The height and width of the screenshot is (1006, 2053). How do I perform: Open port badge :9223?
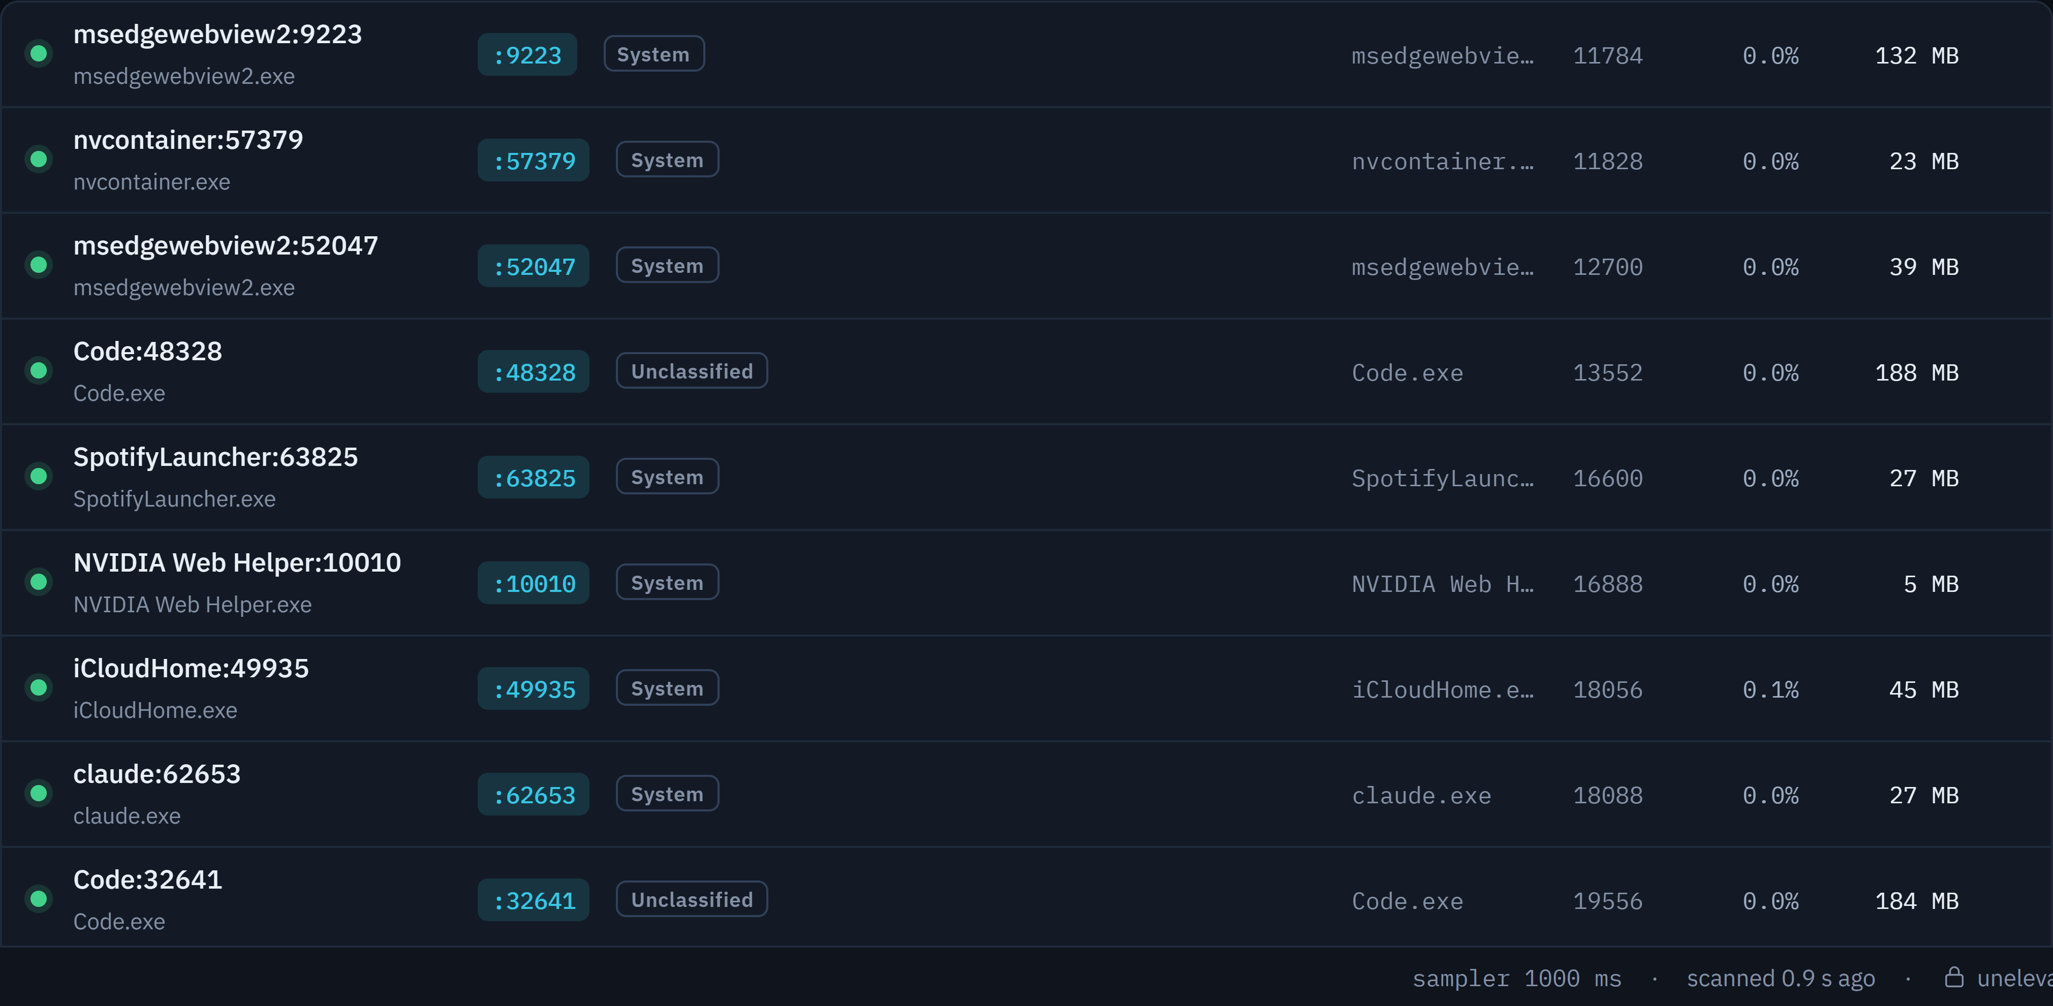coord(527,54)
